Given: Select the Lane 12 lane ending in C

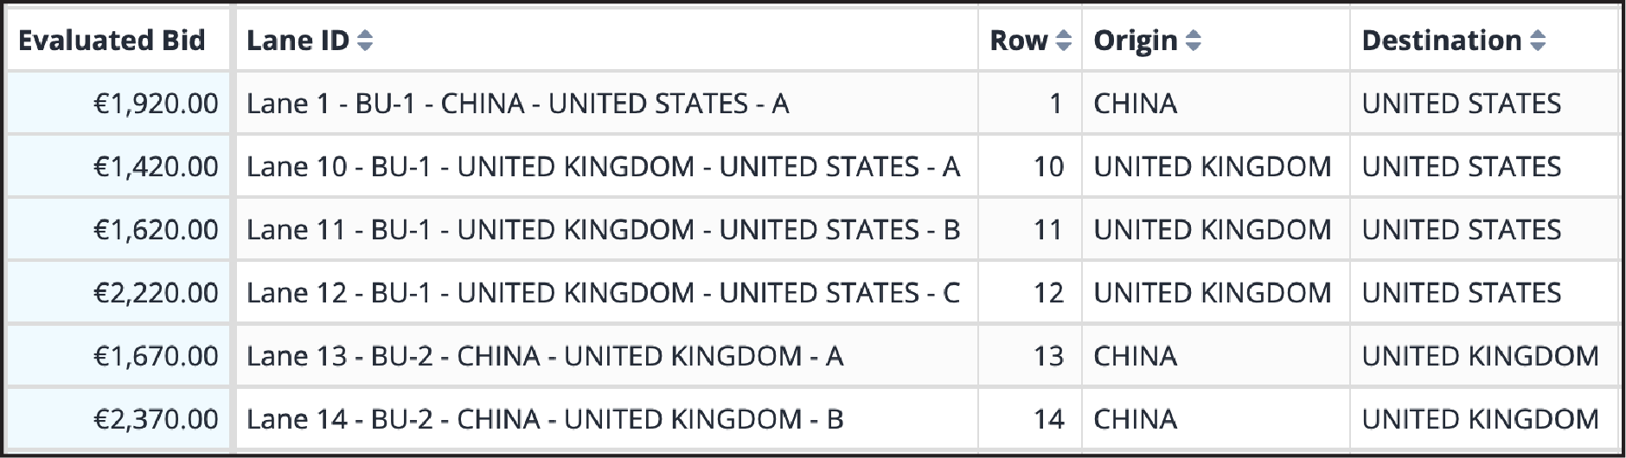Looking at the screenshot, I should click(x=603, y=293).
